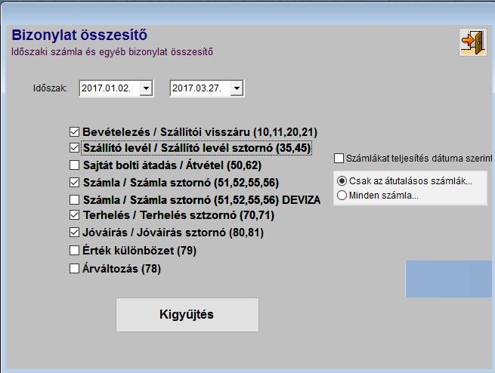Select Minden számla radio option
This screenshot has height=373, width=495.
pyautogui.click(x=342, y=195)
